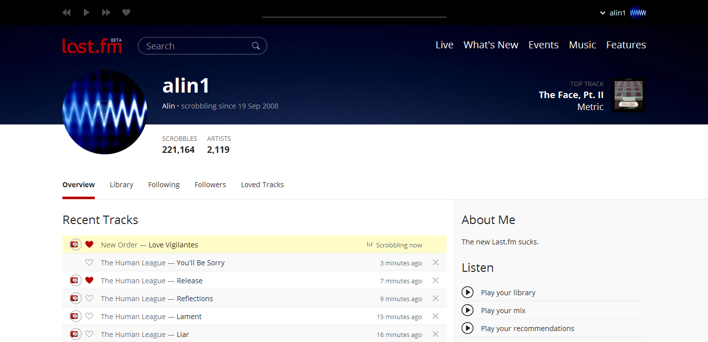Seek within the player progress bar
708x342 pixels.
[354, 16]
